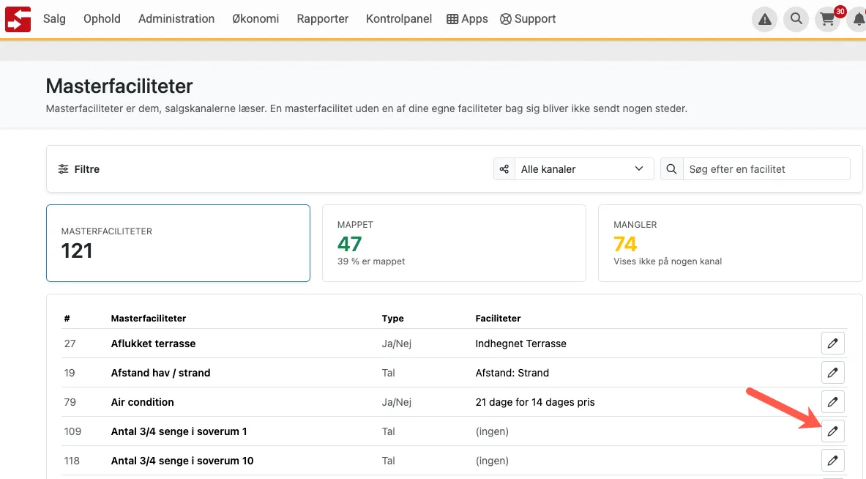
Task: Open the Salg menu
Action: [54, 19]
